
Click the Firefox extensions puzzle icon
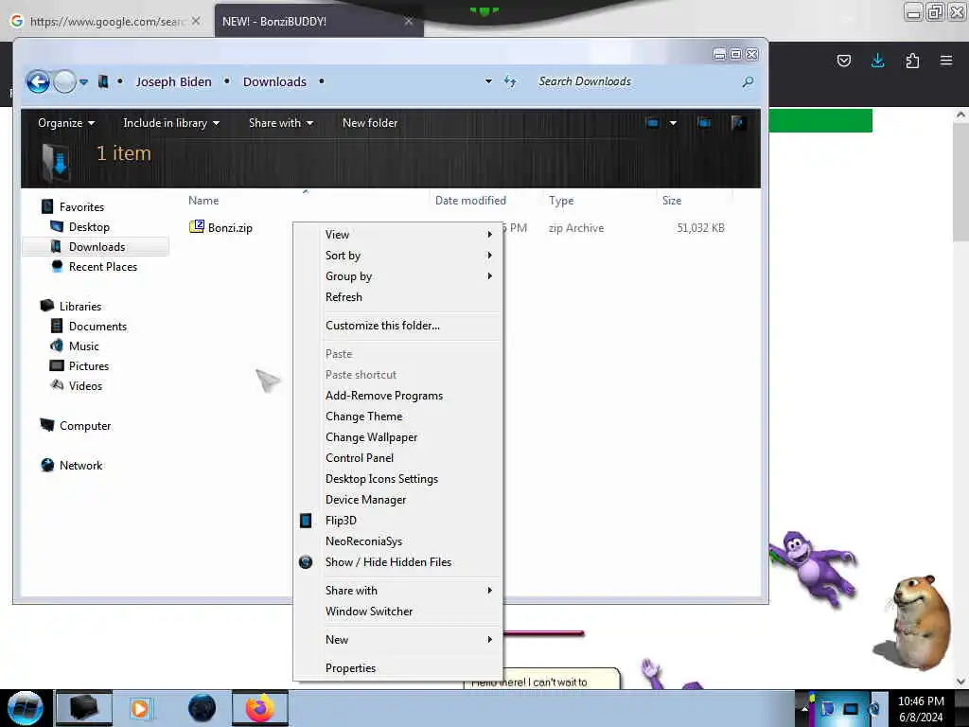912,60
